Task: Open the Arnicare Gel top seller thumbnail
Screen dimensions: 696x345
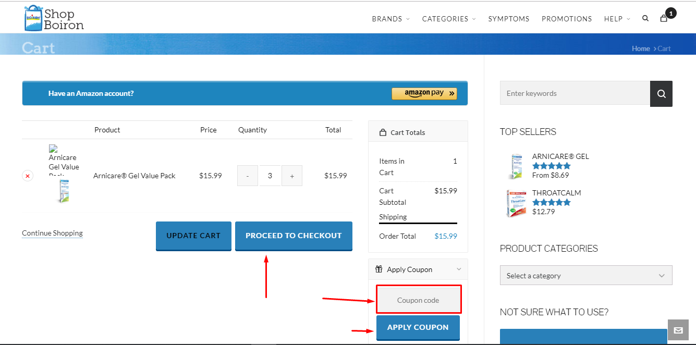Action: click(x=516, y=167)
